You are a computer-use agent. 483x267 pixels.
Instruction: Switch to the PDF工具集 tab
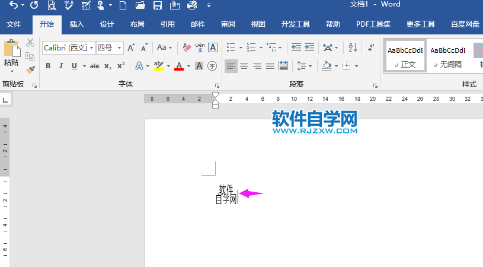tap(373, 24)
